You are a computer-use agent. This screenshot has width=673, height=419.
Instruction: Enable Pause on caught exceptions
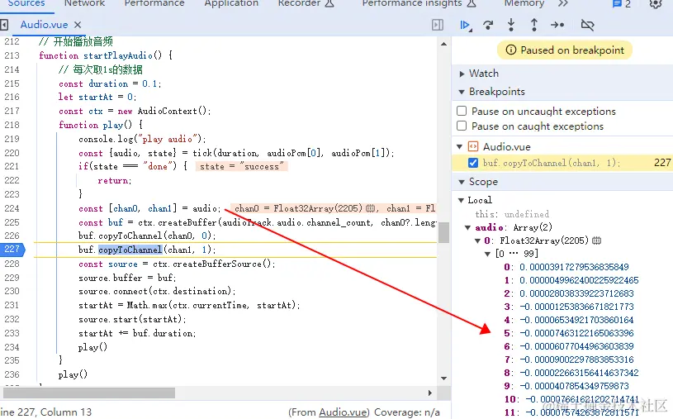pyautogui.click(x=462, y=126)
